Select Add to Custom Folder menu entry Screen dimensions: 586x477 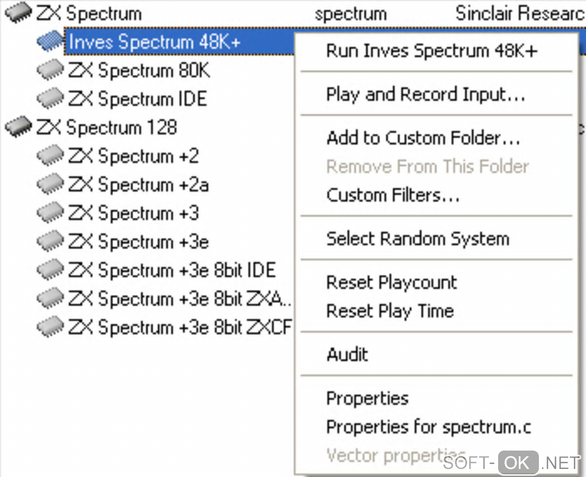pyautogui.click(x=423, y=138)
